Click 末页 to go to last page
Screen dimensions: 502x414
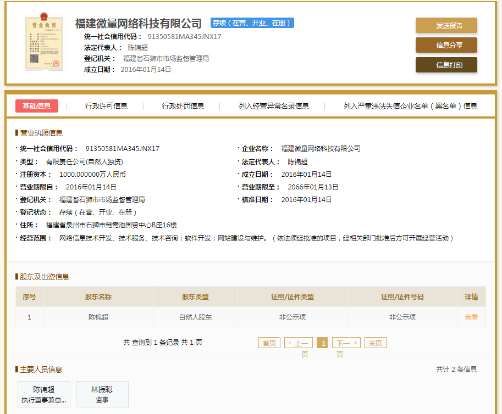coord(374,343)
